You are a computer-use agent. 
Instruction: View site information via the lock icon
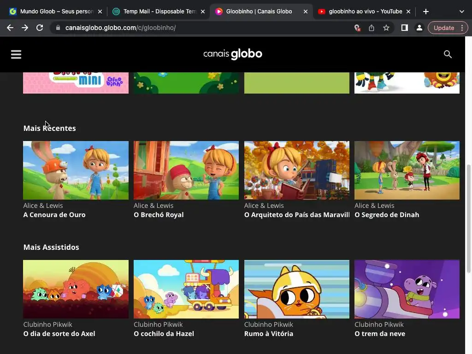pyautogui.click(x=58, y=28)
